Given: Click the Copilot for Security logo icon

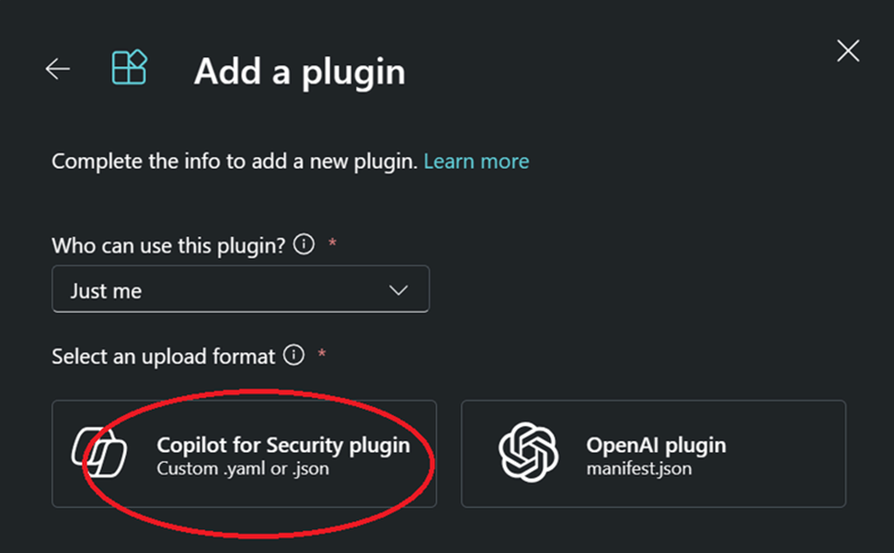Looking at the screenshot, I should coord(99,452).
